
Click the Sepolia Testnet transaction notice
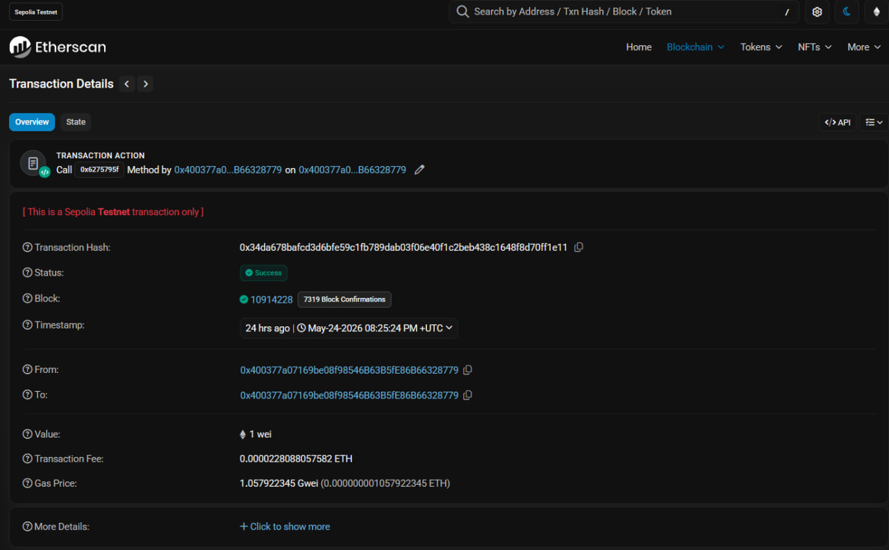113,212
